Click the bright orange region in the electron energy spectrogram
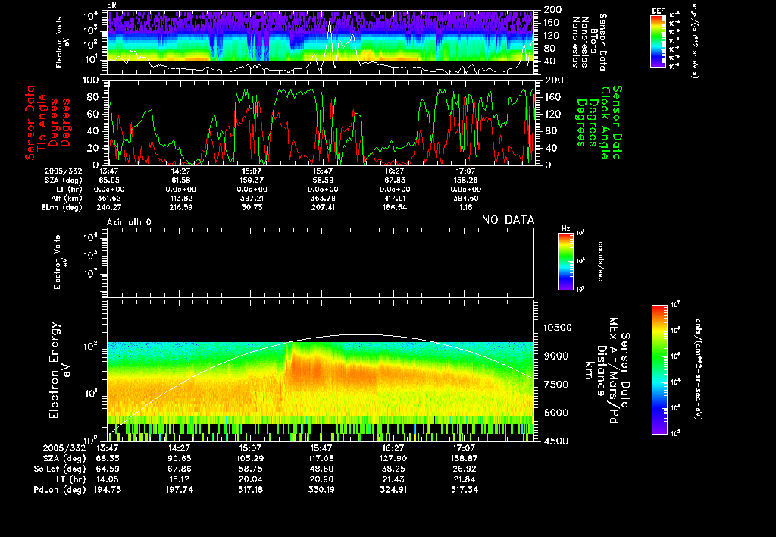The height and width of the screenshot is (537, 776). pyautogui.click(x=311, y=368)
